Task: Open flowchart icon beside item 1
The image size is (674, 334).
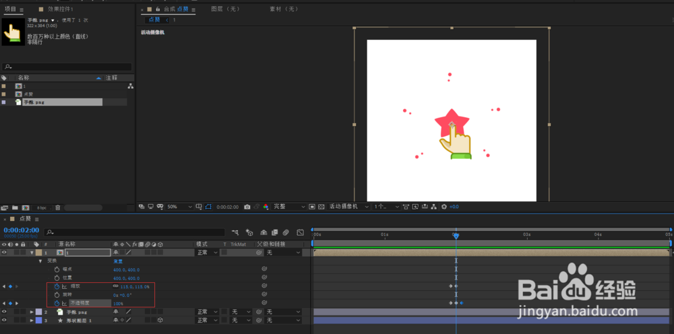Action: click(x=130, y=86)
